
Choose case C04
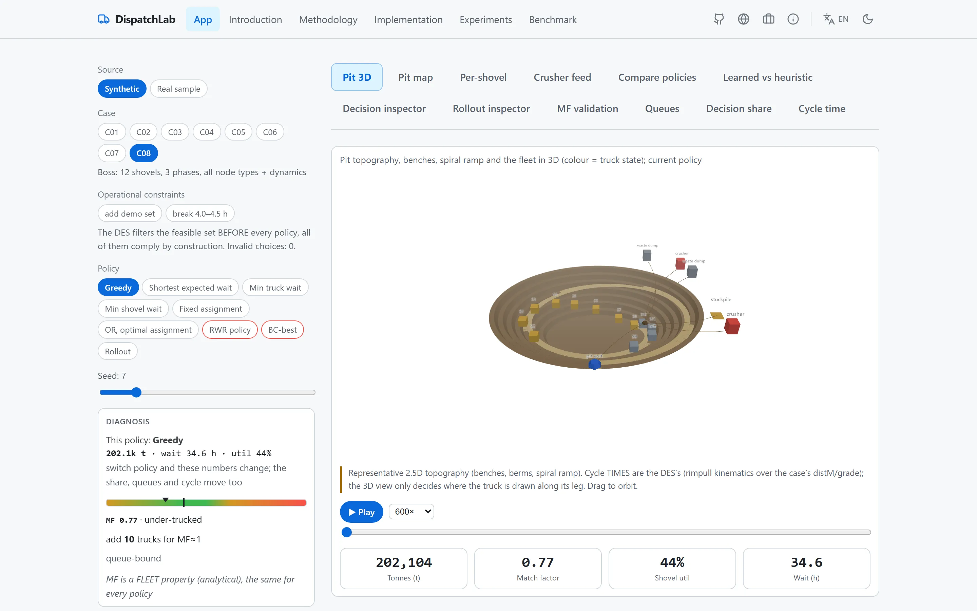pos(207,132)
